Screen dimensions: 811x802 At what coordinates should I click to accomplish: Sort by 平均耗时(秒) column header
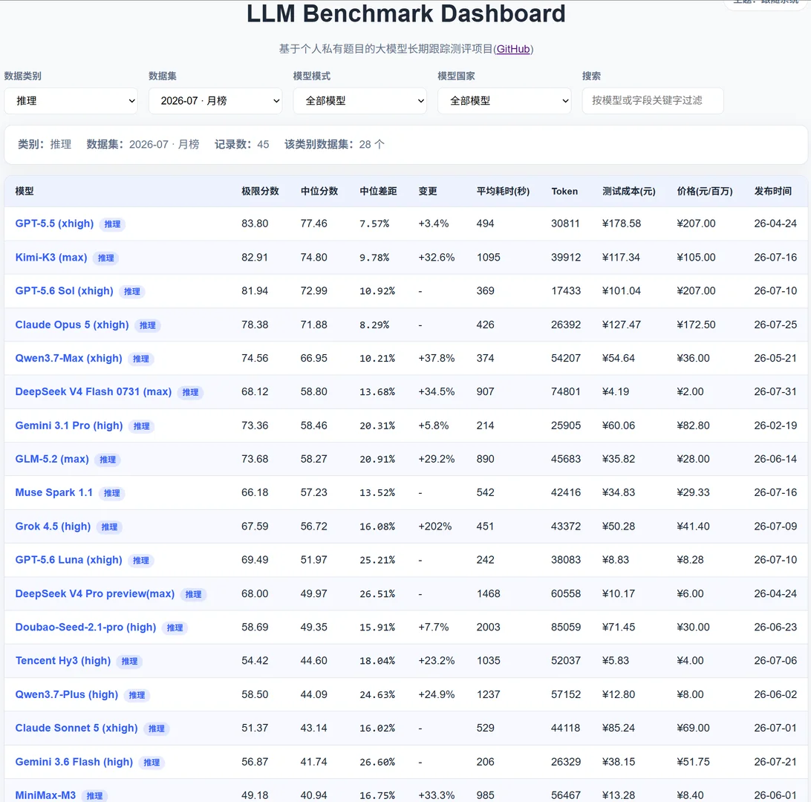(503, 192)
